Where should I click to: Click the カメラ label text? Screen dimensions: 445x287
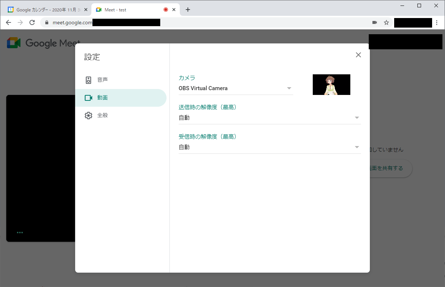(x=187, y=78)
